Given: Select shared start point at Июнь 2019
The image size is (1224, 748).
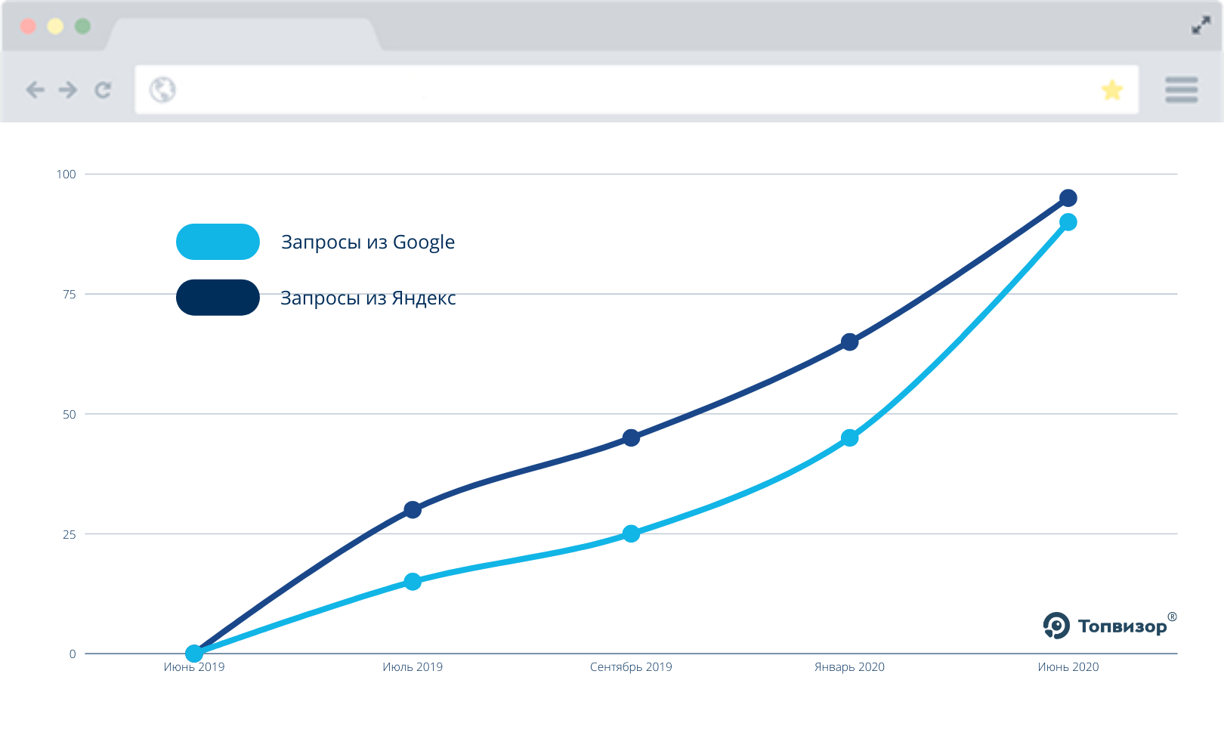Looking at the screenshot, I should tap(194, 654).
